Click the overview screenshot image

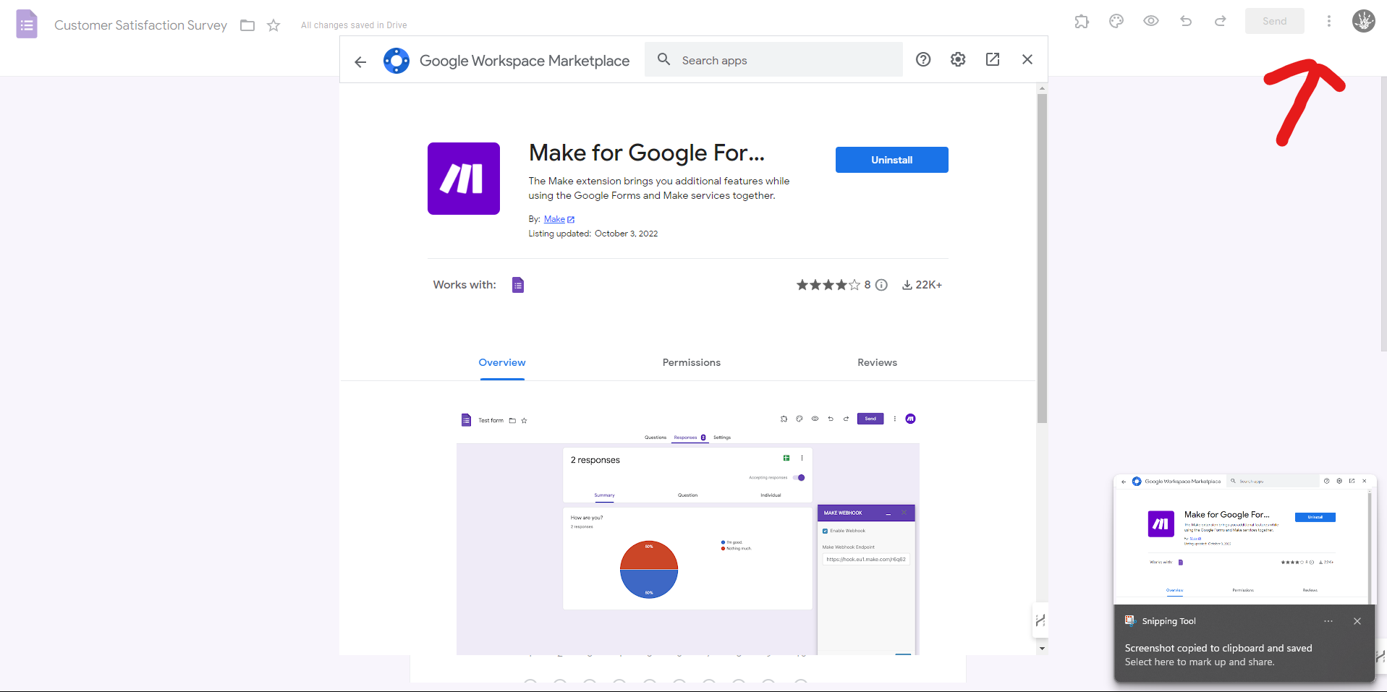click(x=688, y=531)
